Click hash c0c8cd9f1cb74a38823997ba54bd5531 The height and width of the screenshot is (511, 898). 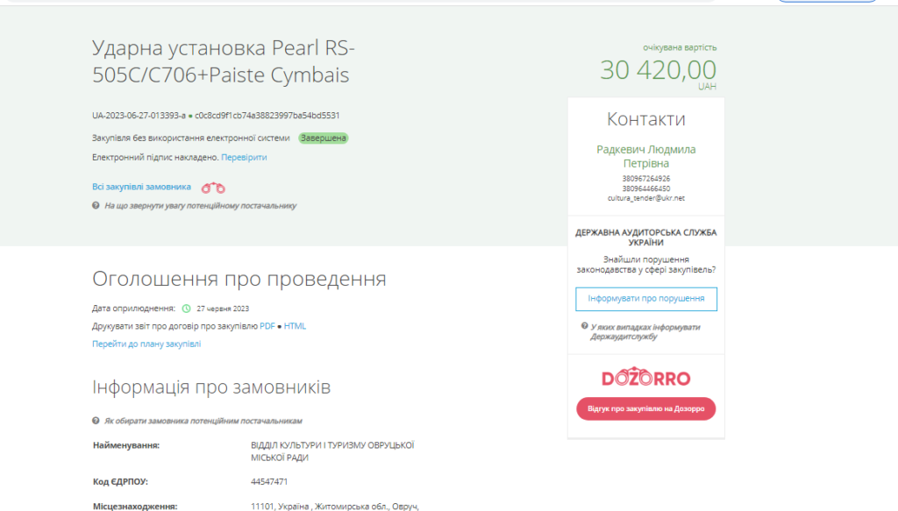tap(267, 116)
